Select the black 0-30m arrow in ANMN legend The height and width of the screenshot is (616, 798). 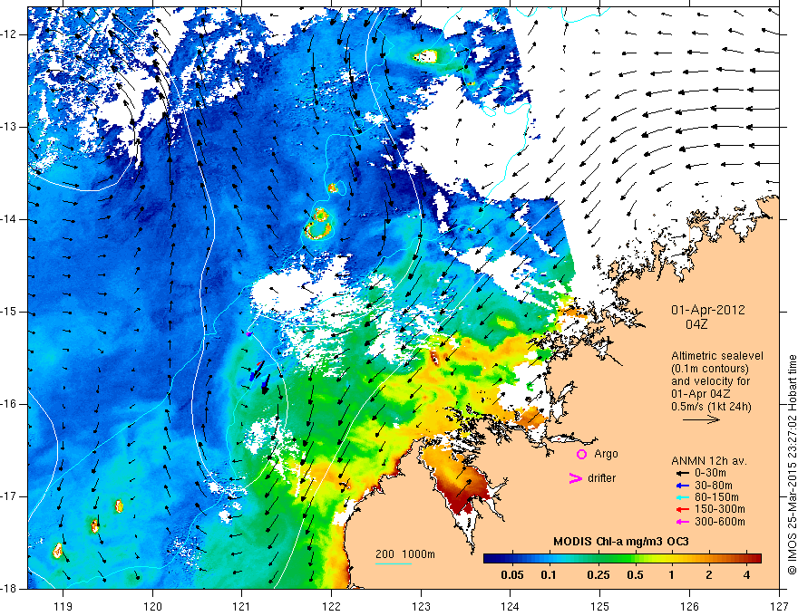tap(682, 473)
